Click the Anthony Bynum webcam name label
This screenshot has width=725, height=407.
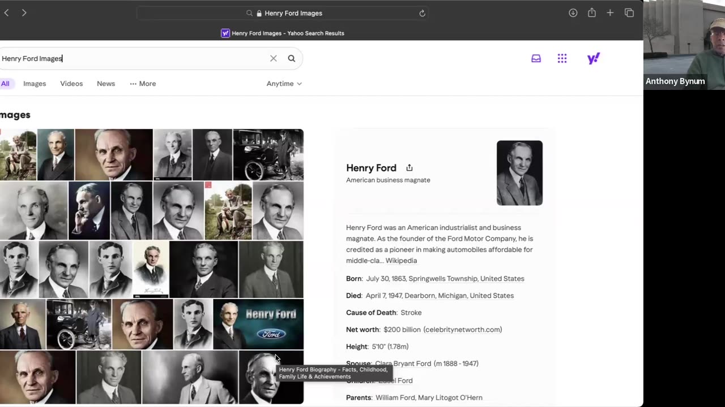click(675, 81)
